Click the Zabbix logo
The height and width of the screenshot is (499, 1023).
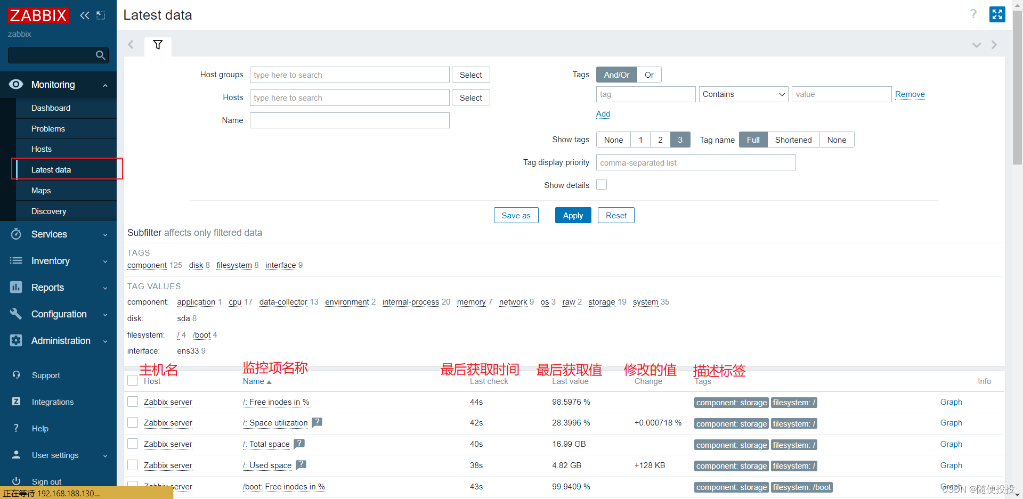(x=38, y=15)
